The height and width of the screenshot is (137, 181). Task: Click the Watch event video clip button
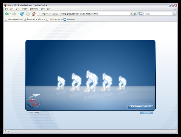tap(141, 106)
